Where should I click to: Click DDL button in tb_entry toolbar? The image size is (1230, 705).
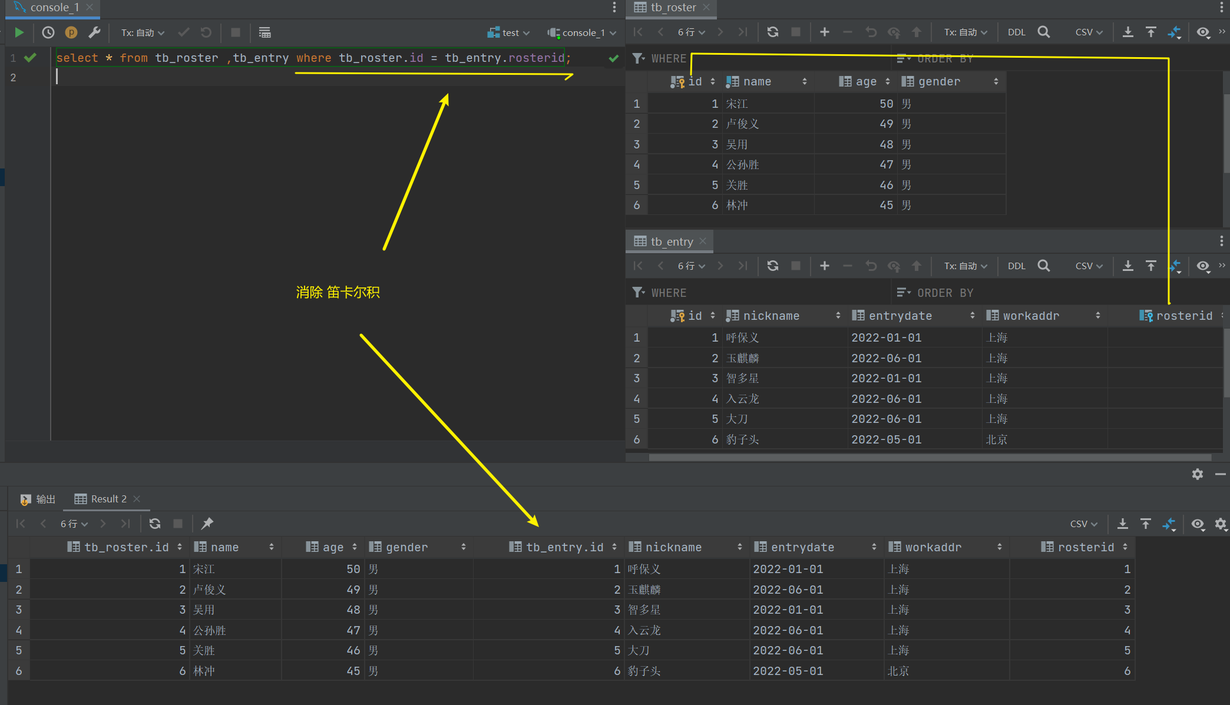[x=1016, y=266]
